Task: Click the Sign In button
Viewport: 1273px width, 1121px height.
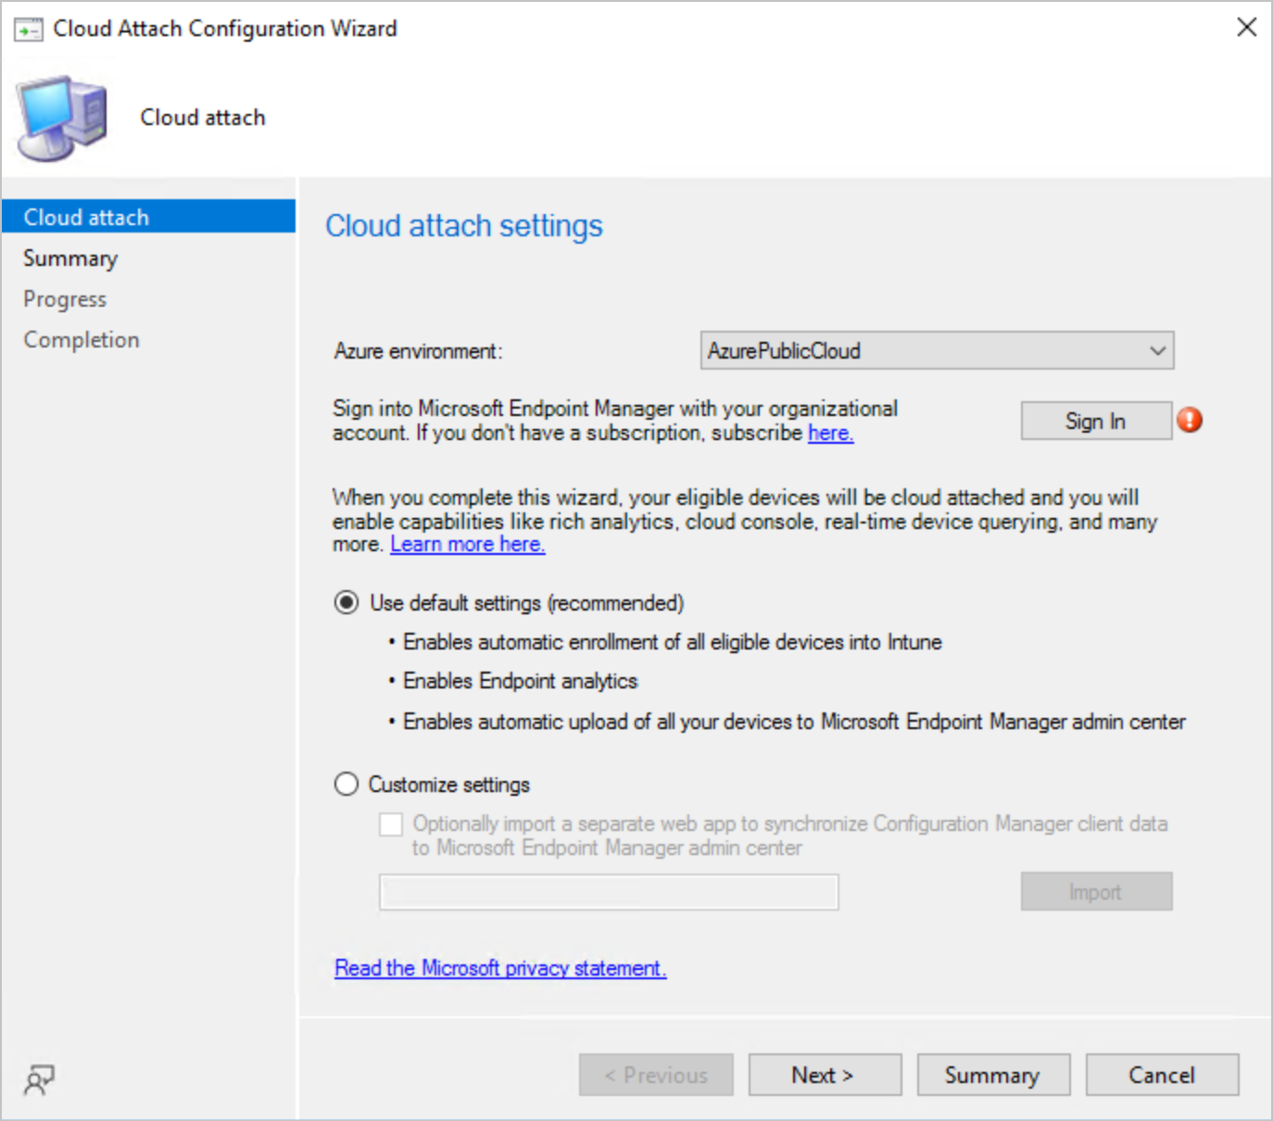Action: coord(1096,420)
